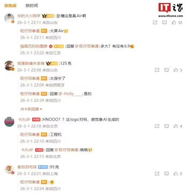The image size is (186, 193).
Task: Open the @-Holly____ mention link
Action: (x=70, y=94)
